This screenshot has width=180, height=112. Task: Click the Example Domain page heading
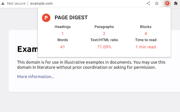coord(27,49)
